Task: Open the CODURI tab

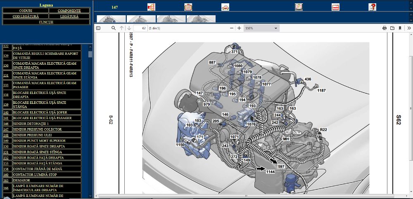Action: point(26,11)
